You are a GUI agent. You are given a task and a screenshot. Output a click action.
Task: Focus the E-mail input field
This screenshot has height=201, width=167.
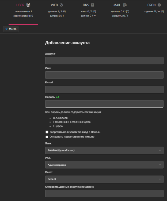[x=104, y=90]
